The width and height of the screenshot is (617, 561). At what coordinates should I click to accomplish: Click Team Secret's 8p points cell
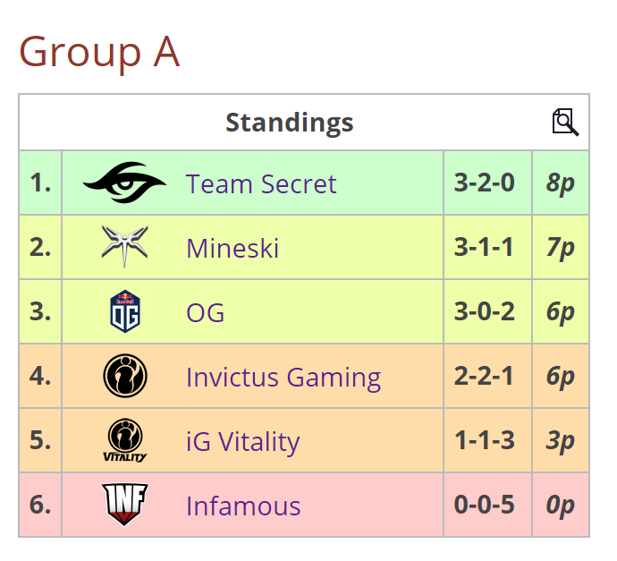560,183
